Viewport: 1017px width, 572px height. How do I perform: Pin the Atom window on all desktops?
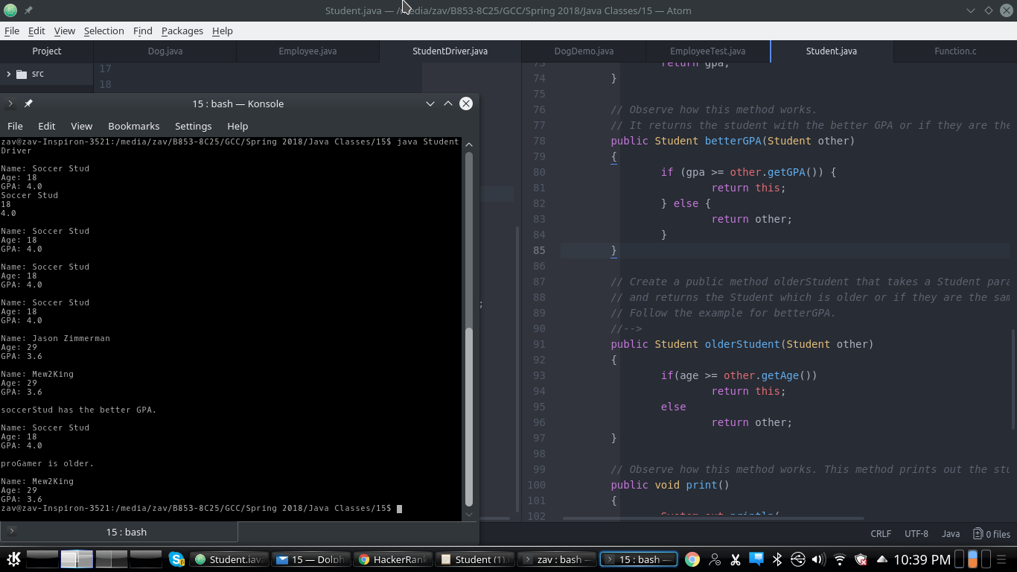tap(28, 10)
